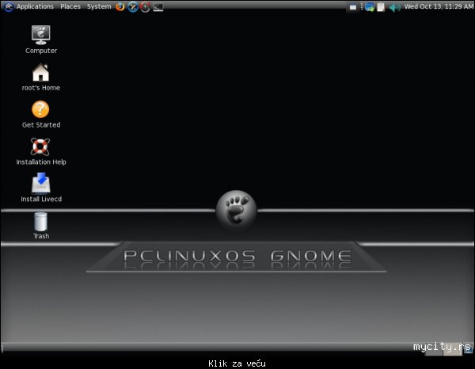Open the volume speaker control
The height and width of the screenshot is (369, 475).
(x=395, y=7)
